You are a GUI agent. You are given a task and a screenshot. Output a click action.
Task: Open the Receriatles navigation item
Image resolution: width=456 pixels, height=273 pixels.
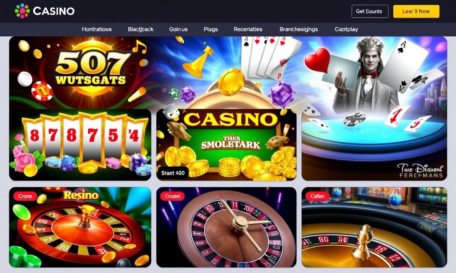[248, 29]
